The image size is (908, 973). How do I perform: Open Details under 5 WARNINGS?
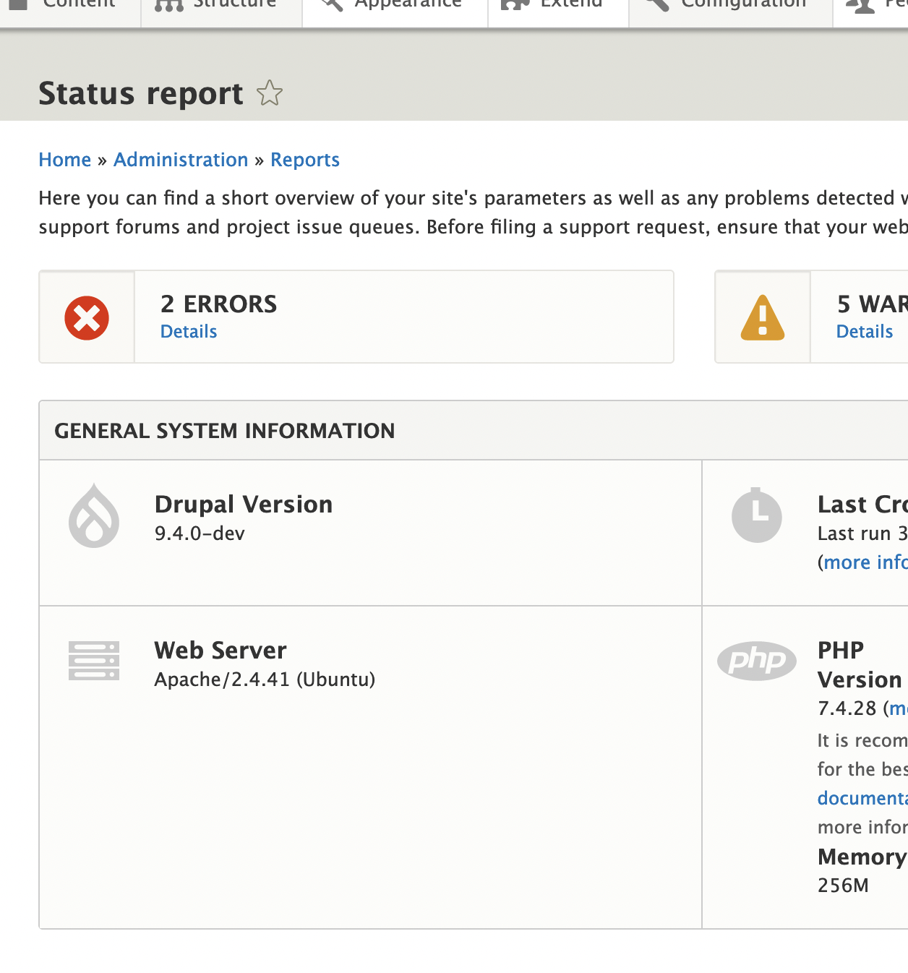pyautogui.click(x=864, y=331)
